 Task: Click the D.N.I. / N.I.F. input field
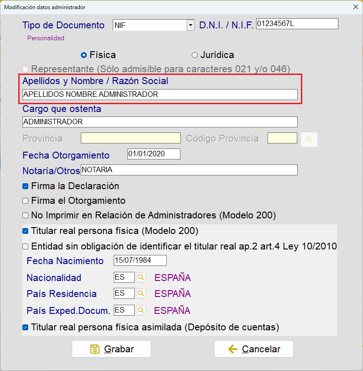point(297,24)
